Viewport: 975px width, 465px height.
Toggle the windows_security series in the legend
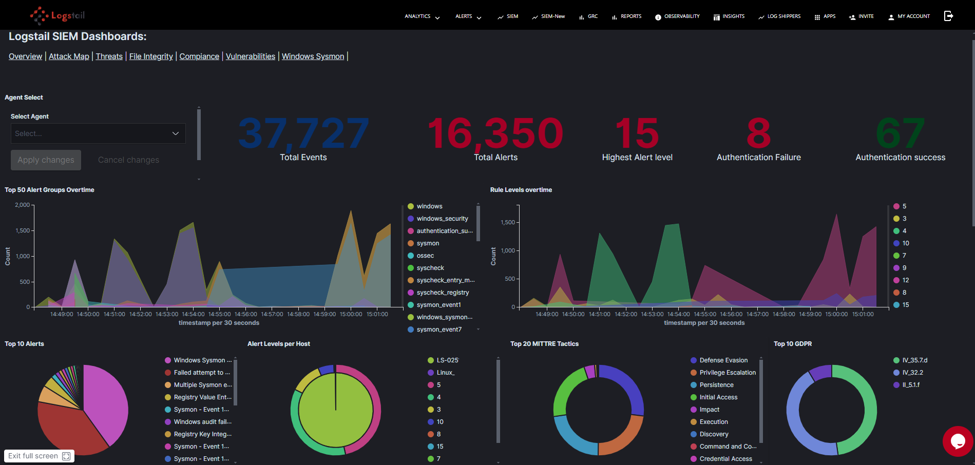[442, 219]
